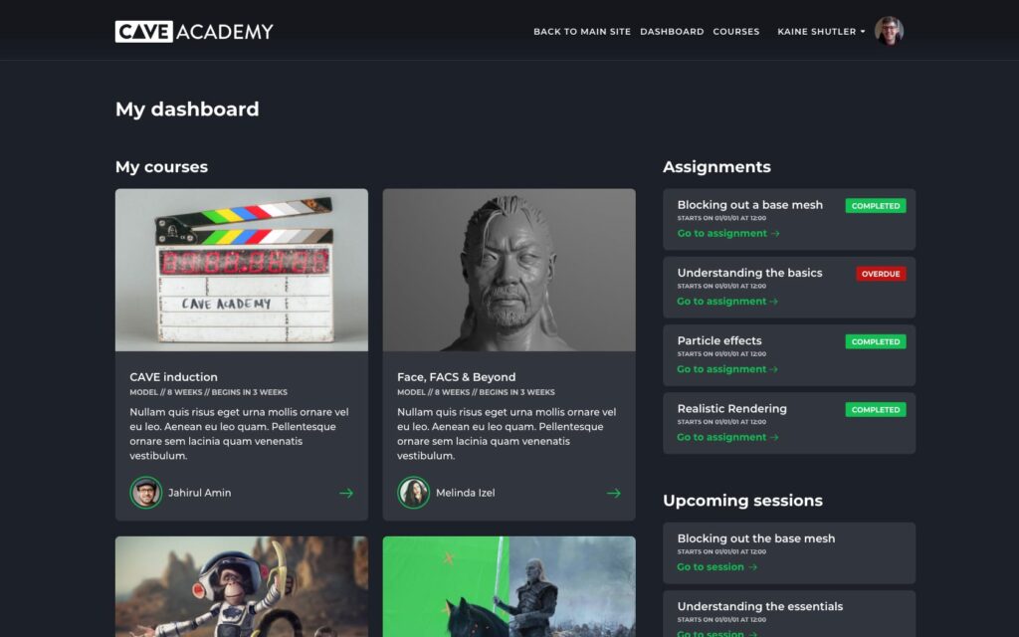Click the OVERDUE badge on Understanding the basics
Viewport: 1019px width, 637px height.
881,274
